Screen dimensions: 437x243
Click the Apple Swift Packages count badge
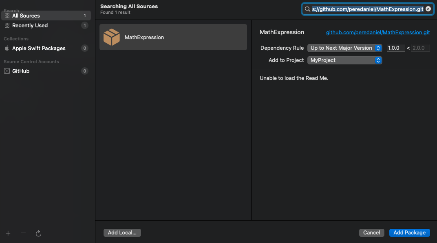[85, 48]
